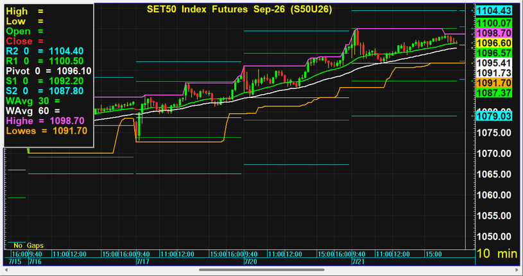523x276 pixels.
Task: Click the green 1100.07 price tag
Action: [494, 23]
